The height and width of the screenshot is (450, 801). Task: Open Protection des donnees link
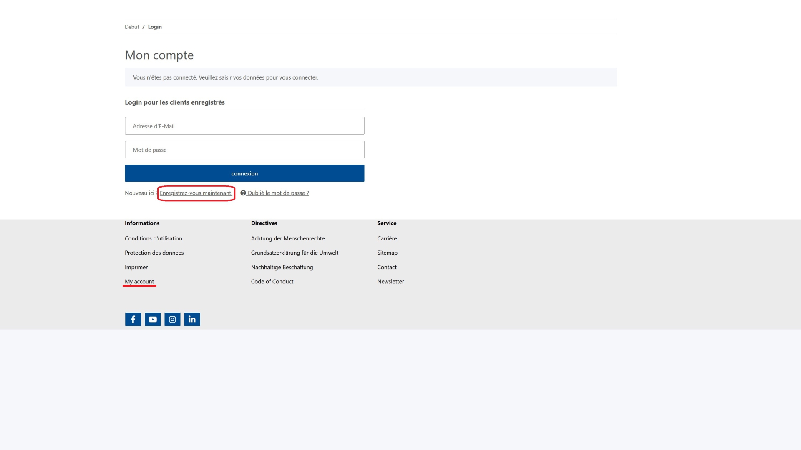click(x=154, y=252)
